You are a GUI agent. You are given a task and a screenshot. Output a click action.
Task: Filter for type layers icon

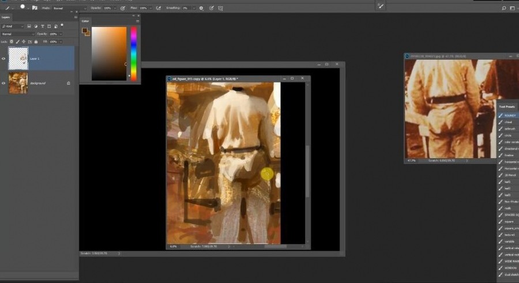point(42,26)
